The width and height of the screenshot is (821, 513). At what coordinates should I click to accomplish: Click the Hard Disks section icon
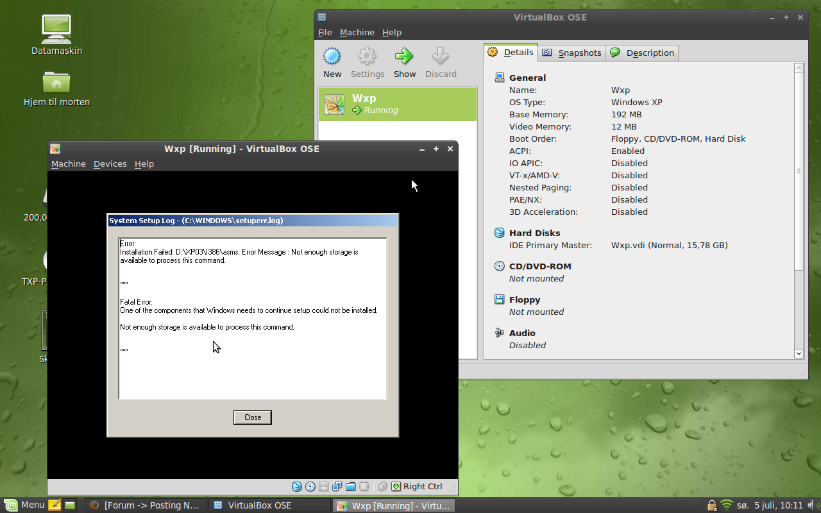pyautogui.click(x=500, y=233)
